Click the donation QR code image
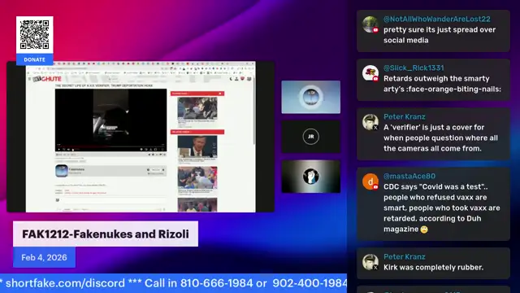520x293 pixels. 34,34
